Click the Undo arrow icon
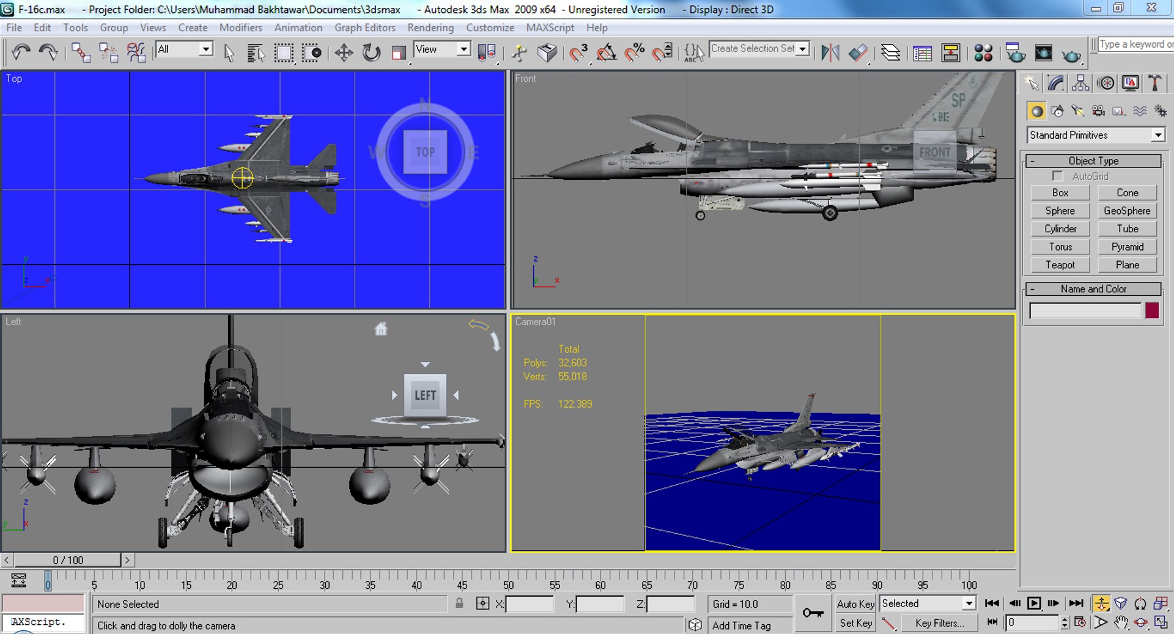The width and height of the screenshot is (1174, 634). click(21, 53)
